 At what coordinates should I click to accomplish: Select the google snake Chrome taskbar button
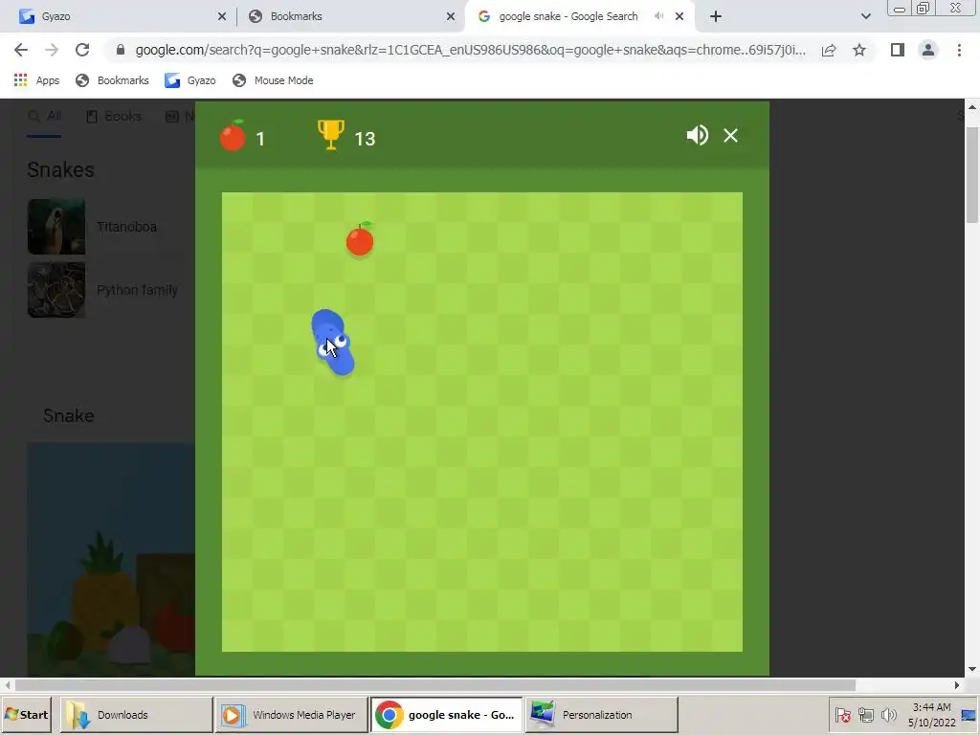(446, 714)
